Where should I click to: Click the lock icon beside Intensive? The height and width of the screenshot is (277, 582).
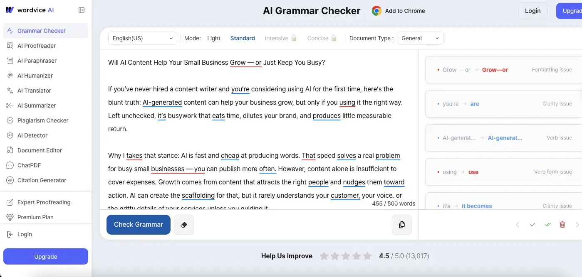coord(294,38)
